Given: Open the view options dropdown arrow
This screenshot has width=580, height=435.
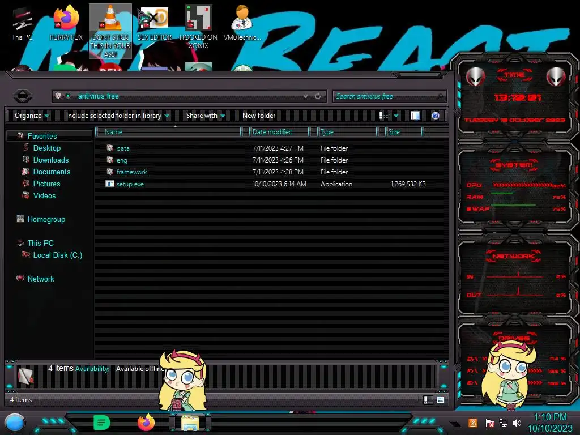Looking at the screenshot, I should click(396, 116).
